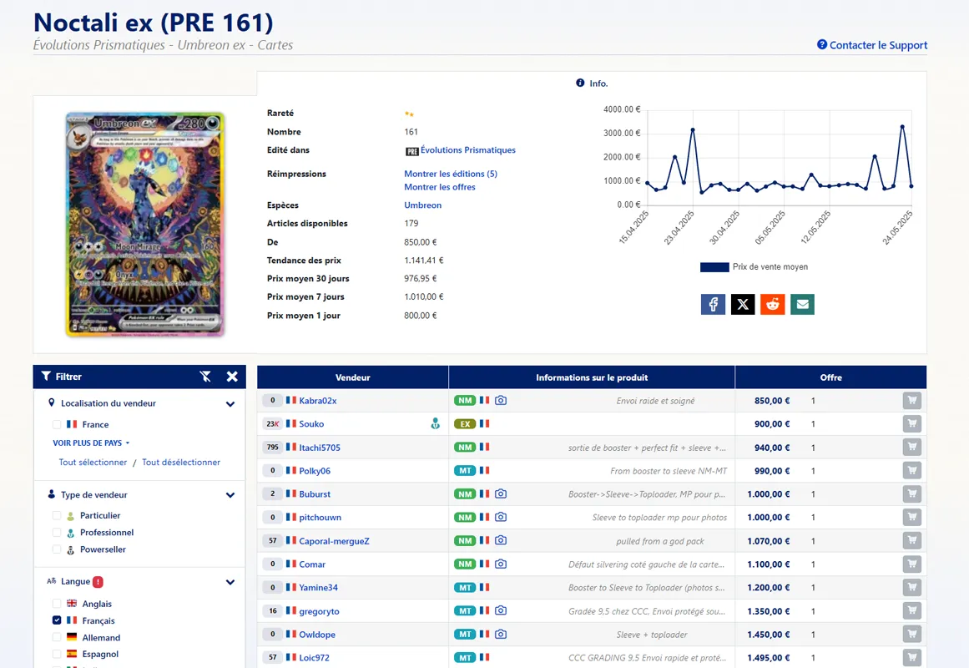The width and height of the screenshot is (969, 668).
Task: Share this card on X
Action: point(743,304)
